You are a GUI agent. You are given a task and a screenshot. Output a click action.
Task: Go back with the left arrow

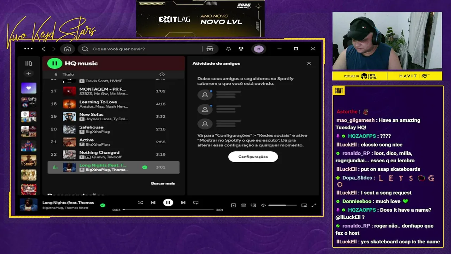coord(44,49)
